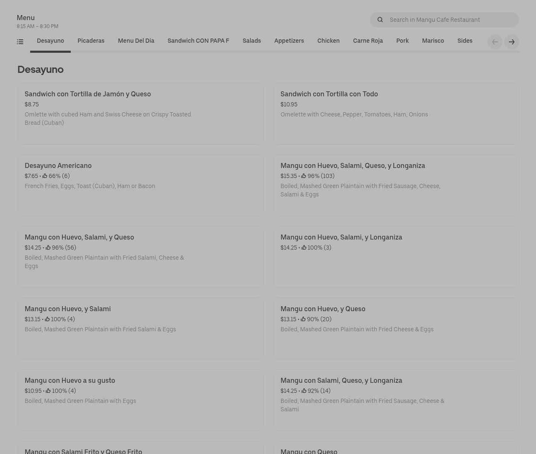
Task: Click the 90% (20) rating text
Action: 319,320
